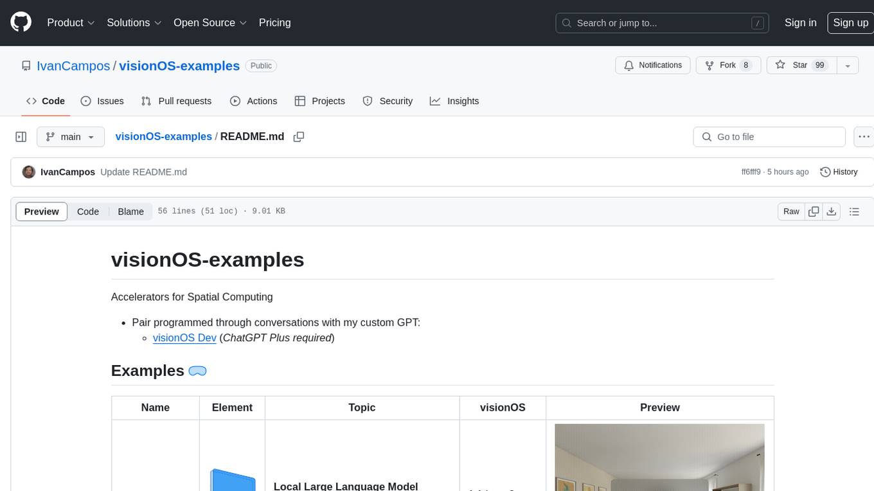Click the Notifications bell button
This screenshot has height=491, width=874.
click(x=653, y=66)
